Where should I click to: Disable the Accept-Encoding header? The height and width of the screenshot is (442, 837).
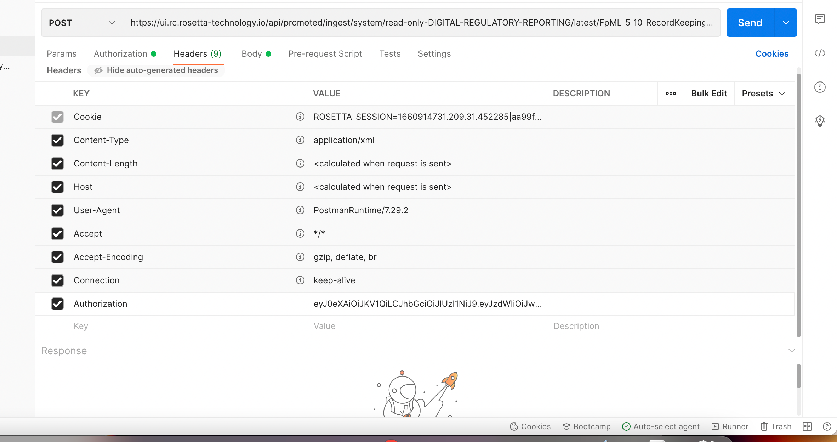[x=57, y=257]
